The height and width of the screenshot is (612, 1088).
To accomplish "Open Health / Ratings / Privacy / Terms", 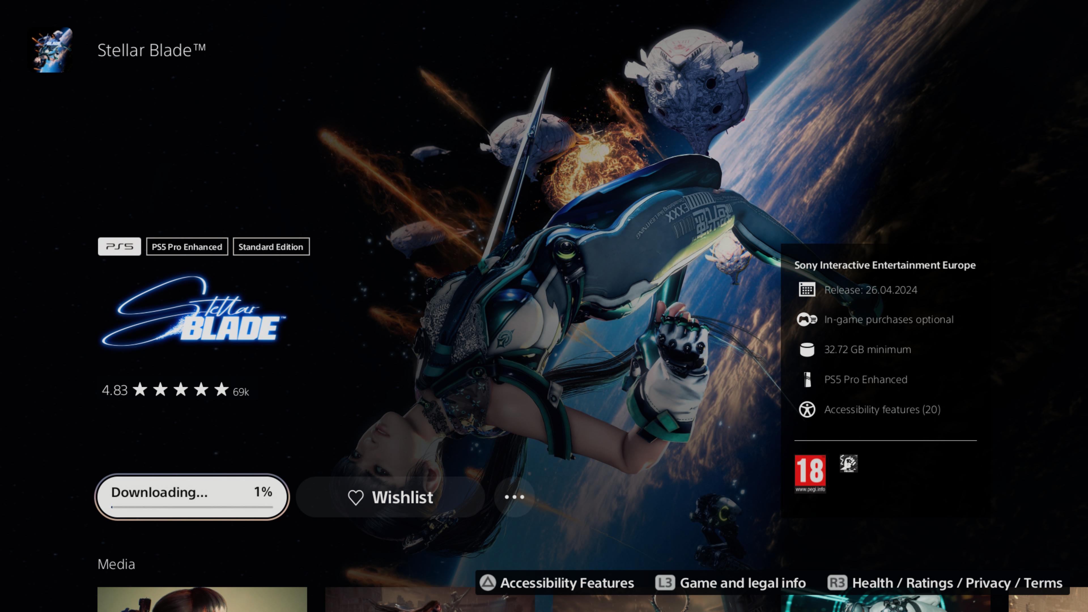I will pyautogui.click(x=957, y=583).
